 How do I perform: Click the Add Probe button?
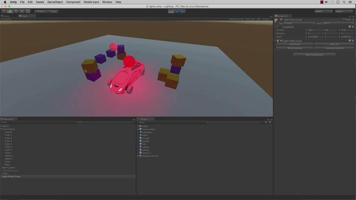[295, 44]
